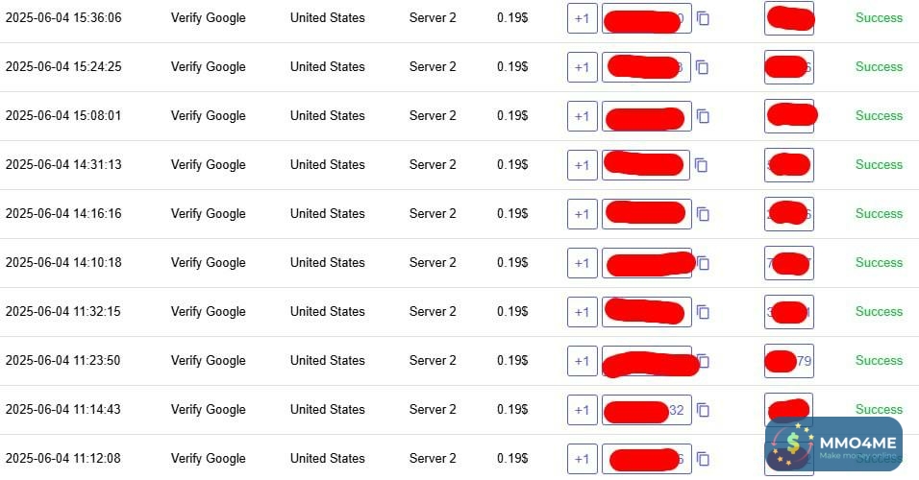
Task: Copy phone number from 14:16:16 row
Action: coord(703,214)
